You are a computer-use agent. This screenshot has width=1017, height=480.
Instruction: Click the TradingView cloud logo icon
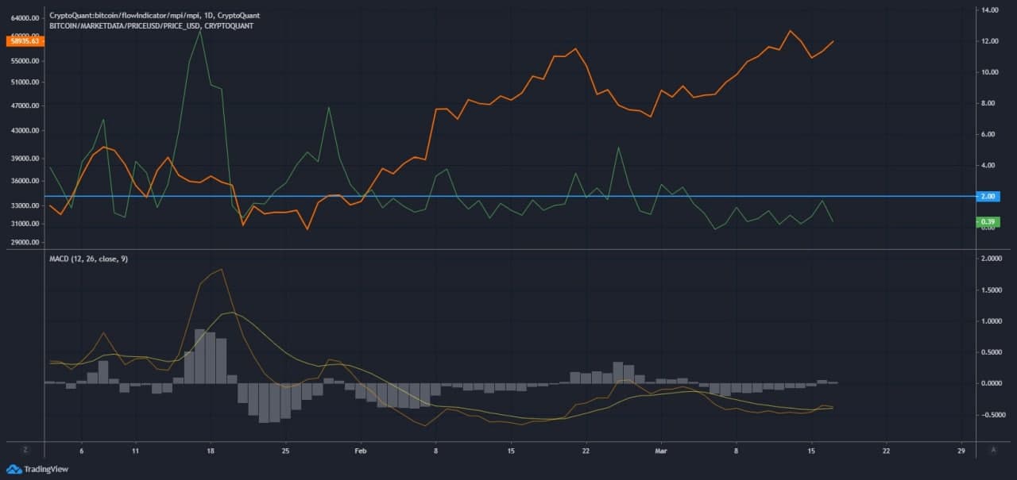click(14, 469)
